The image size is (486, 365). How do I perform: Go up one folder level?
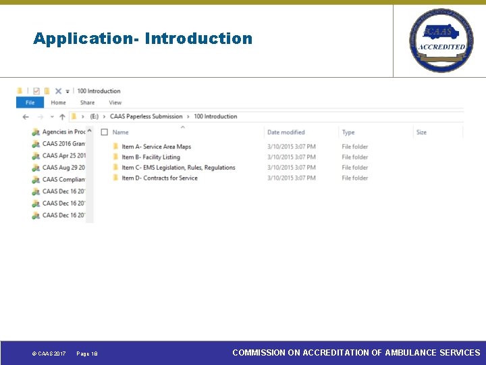click(62, 117)
